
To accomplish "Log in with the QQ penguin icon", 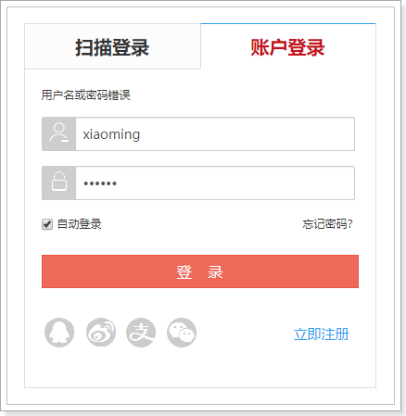I will click(59, 333).
